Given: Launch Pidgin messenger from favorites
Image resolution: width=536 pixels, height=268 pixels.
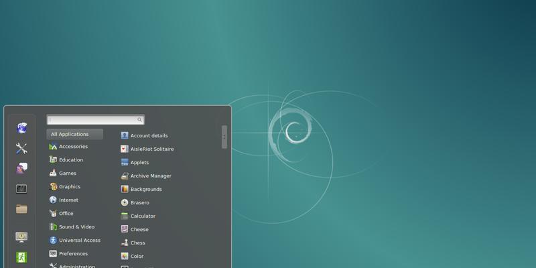Looking at the screenshot, I should coord(21,168).
